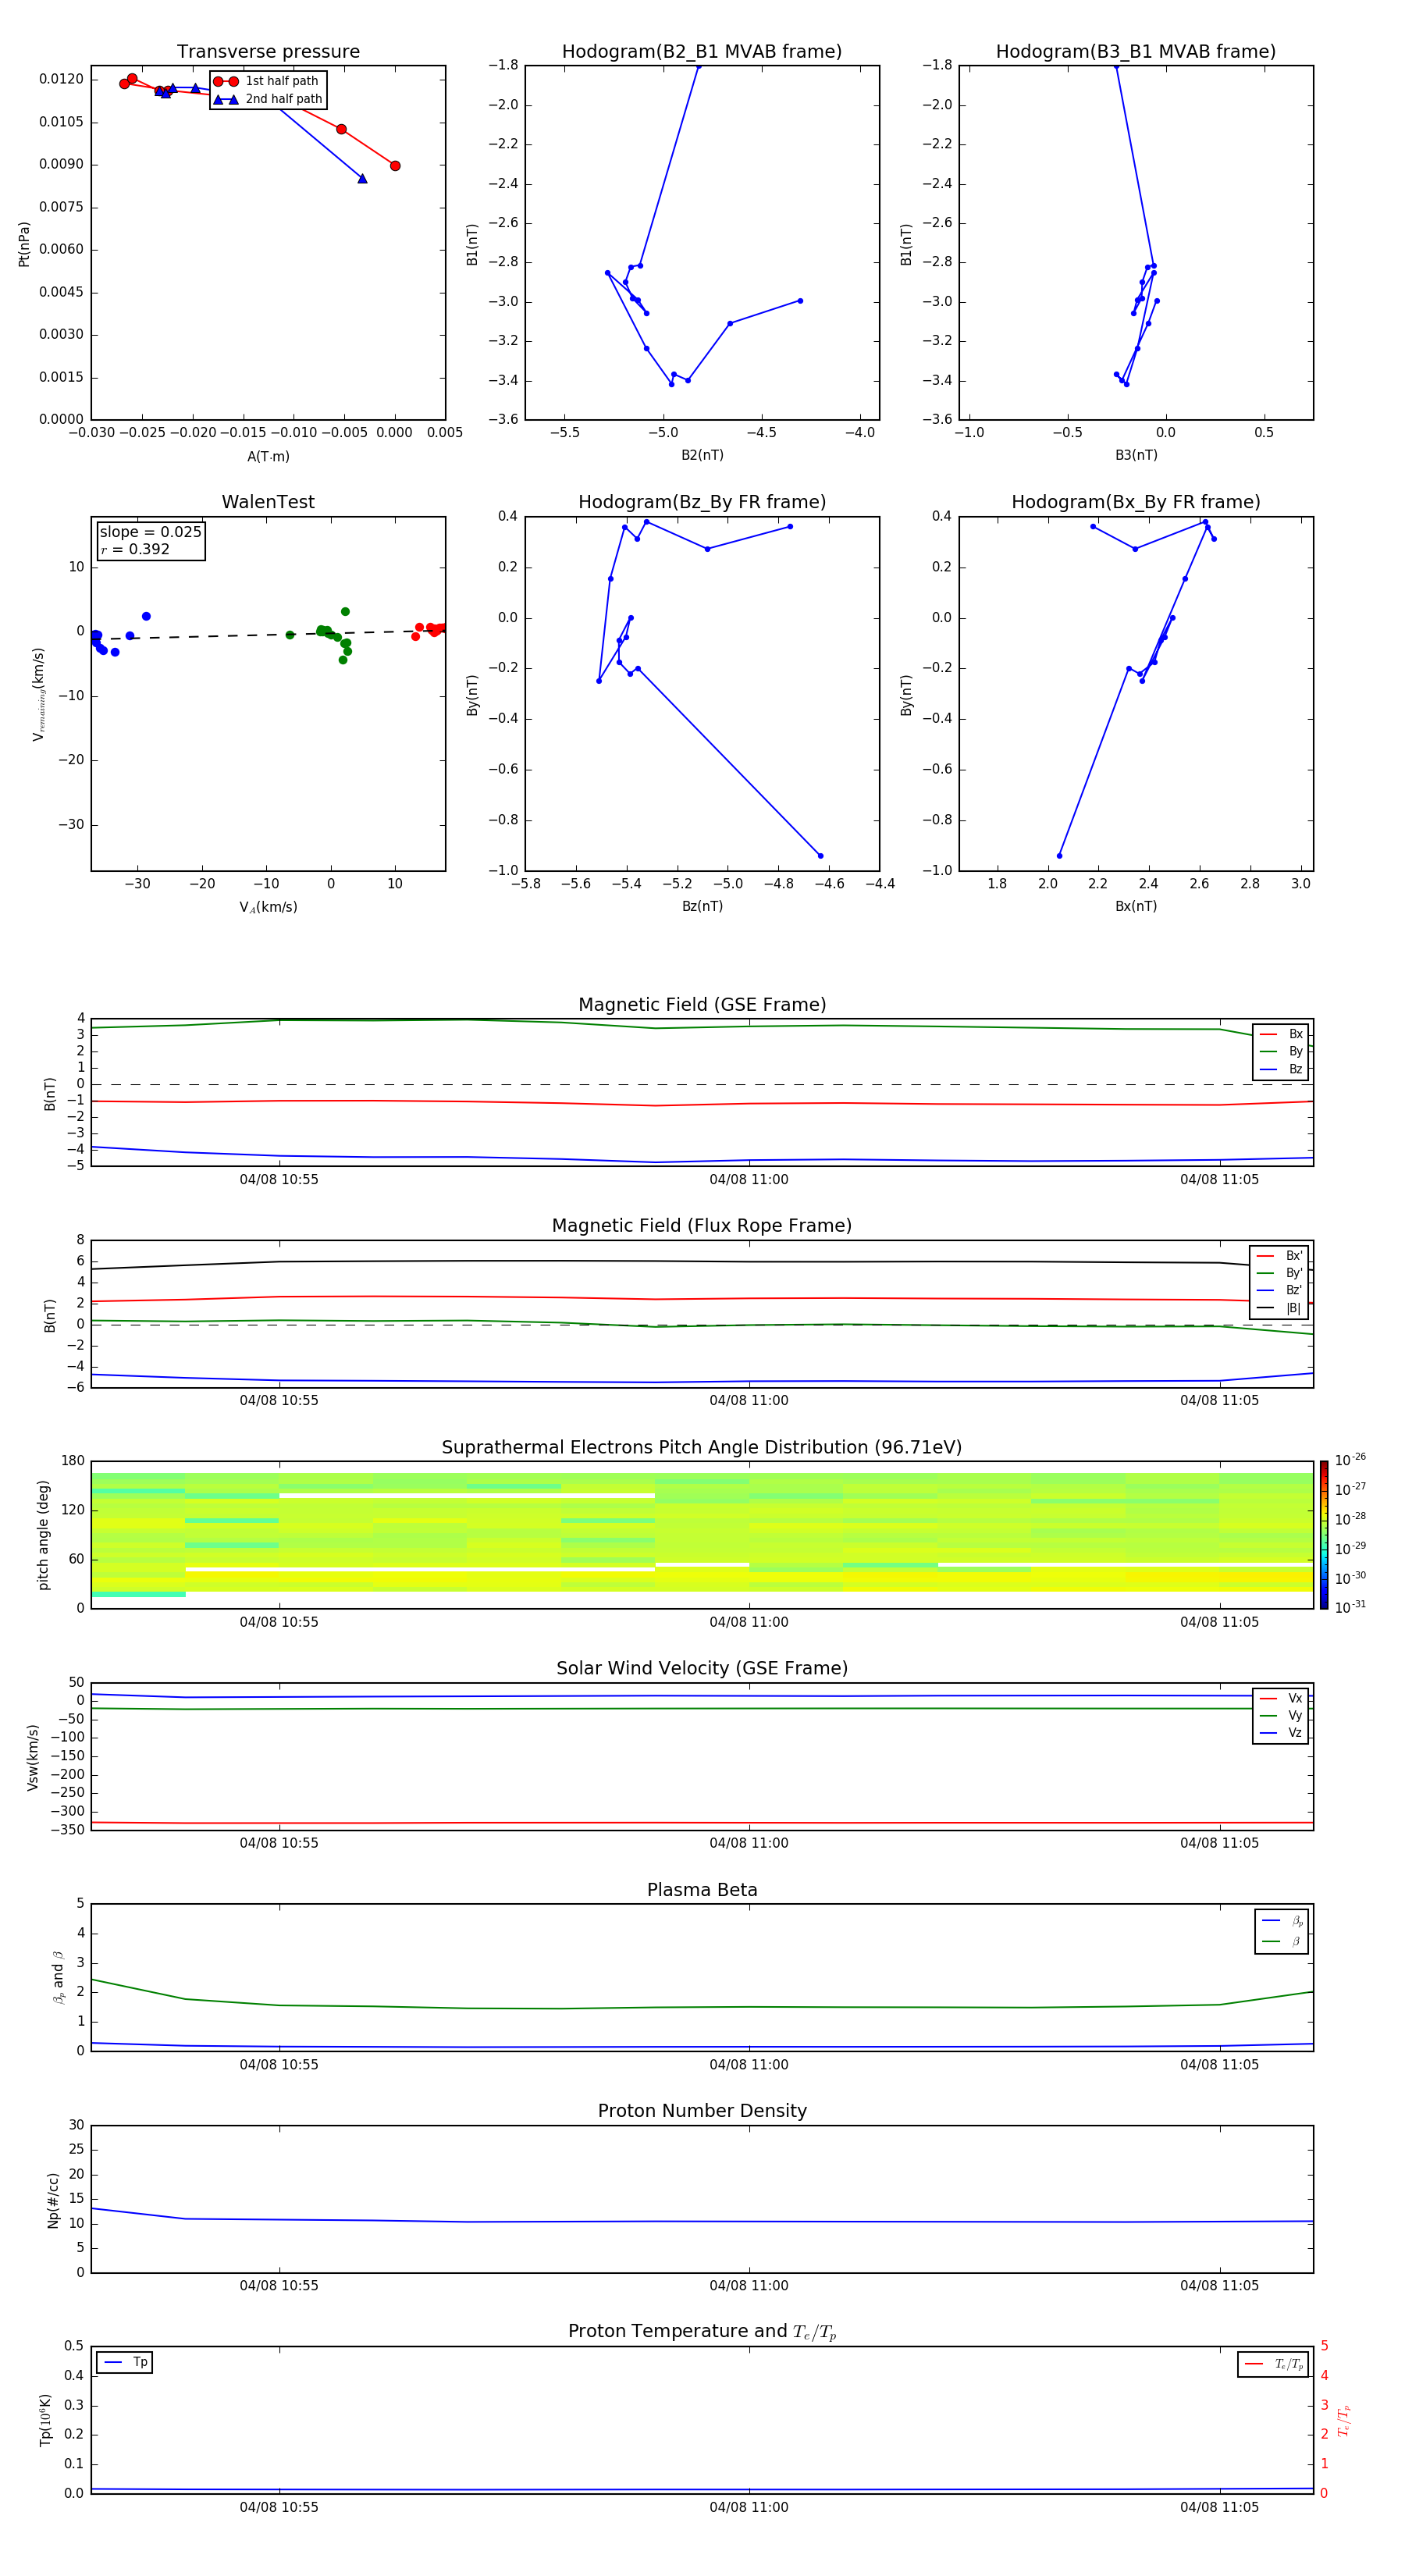Click the bottom-right point of Bz_By hodogram
Screen dimensions: 1405x2576
coord(821,856)
